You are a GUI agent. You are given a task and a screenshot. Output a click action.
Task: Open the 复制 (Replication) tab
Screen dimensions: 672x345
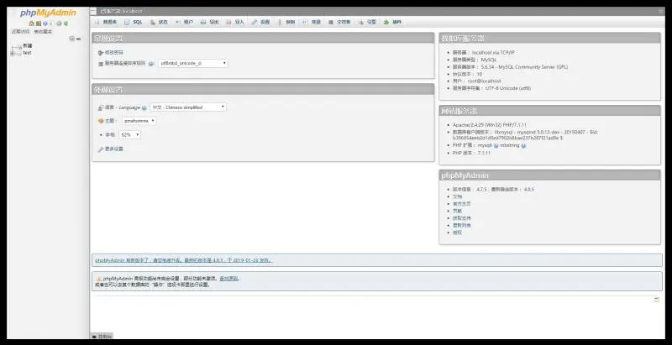(x=286, y=22)
